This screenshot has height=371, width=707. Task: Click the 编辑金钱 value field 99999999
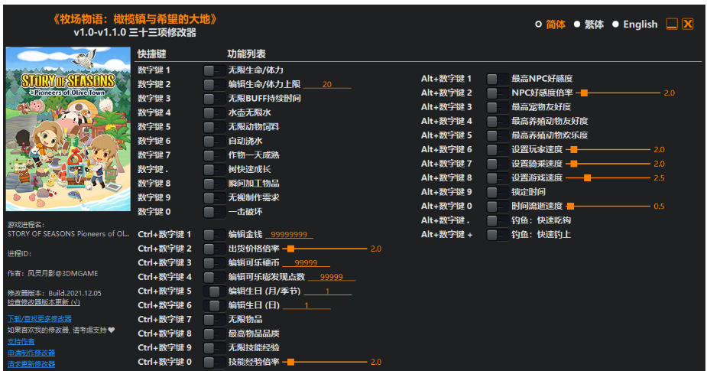point(289,235)
